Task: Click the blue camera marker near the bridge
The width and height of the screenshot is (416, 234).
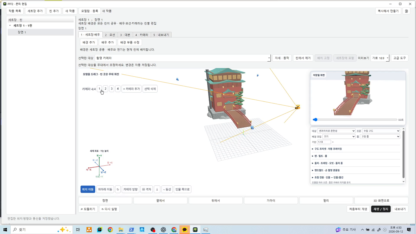Action: [x=252, y=128]
